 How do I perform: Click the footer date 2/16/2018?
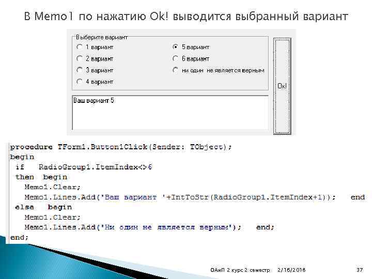point(291,270)
